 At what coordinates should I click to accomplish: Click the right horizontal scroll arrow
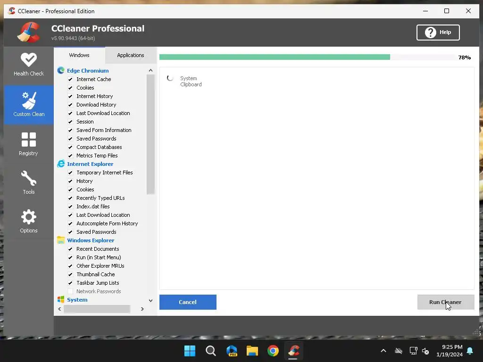pos(142,309)
